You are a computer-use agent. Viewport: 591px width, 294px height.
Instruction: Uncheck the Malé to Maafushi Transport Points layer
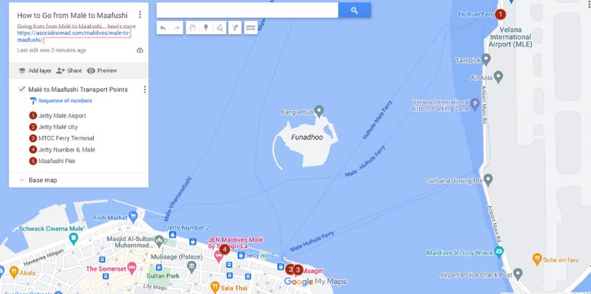pos(21,89)
